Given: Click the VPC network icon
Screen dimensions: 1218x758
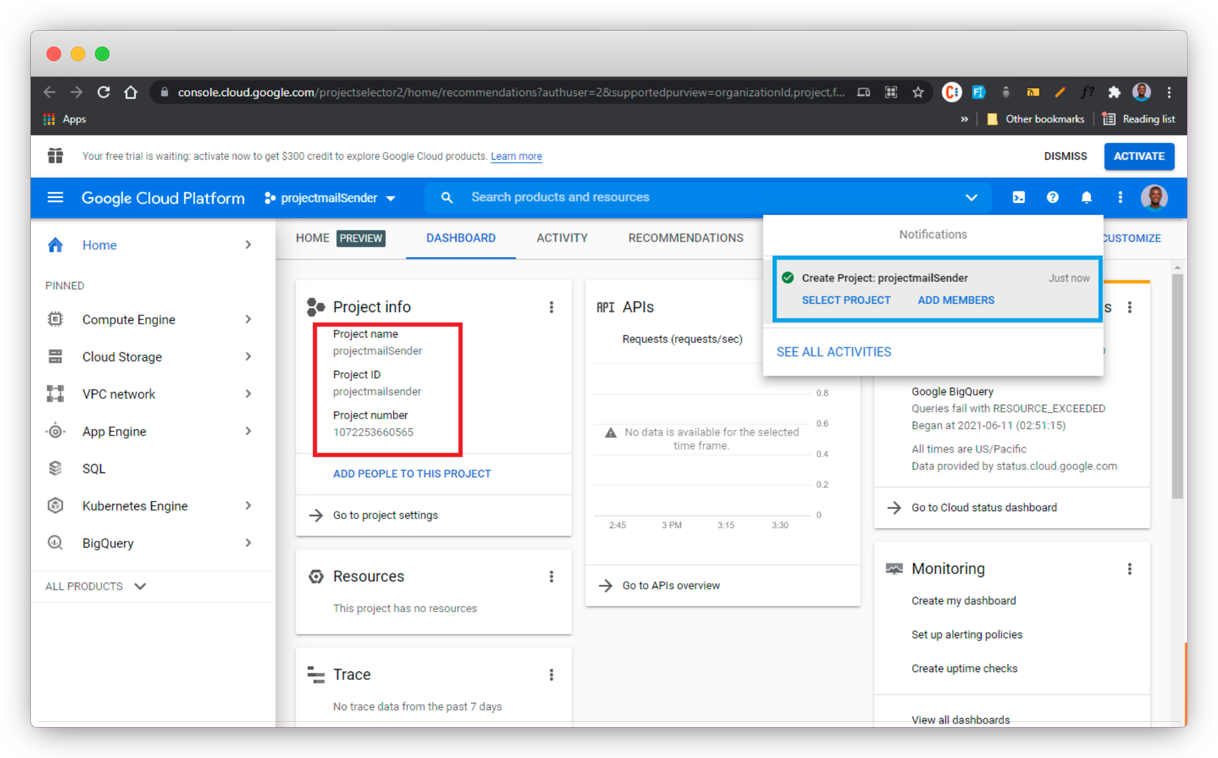Looking at the screenshot, I should 55,394.
